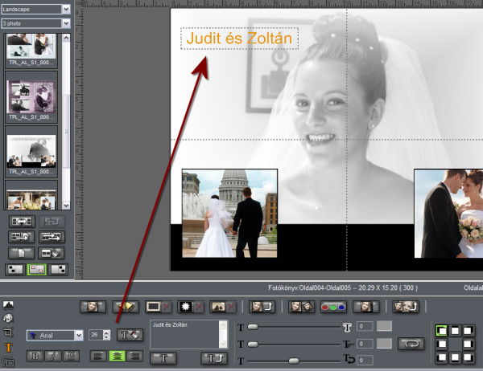Open the Arial font dropdown
Screen dimensions: 483x371
click(x=79, y=336)
